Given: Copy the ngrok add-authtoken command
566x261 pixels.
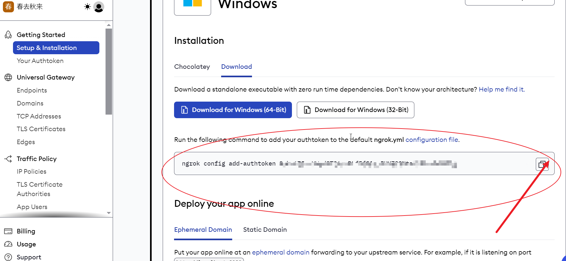Looking at the screenshot, I should pyautogui.click(x=542, y=164).
